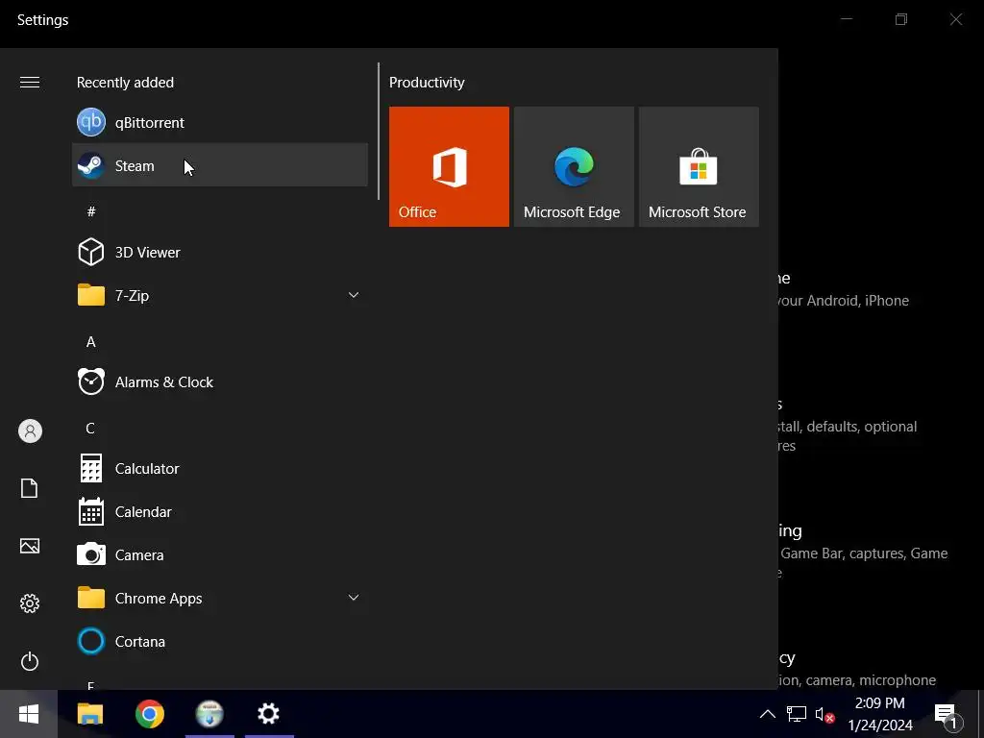Launch Cortana from the app list
This screenshot has height=738, width=984.
coord(220,641)
